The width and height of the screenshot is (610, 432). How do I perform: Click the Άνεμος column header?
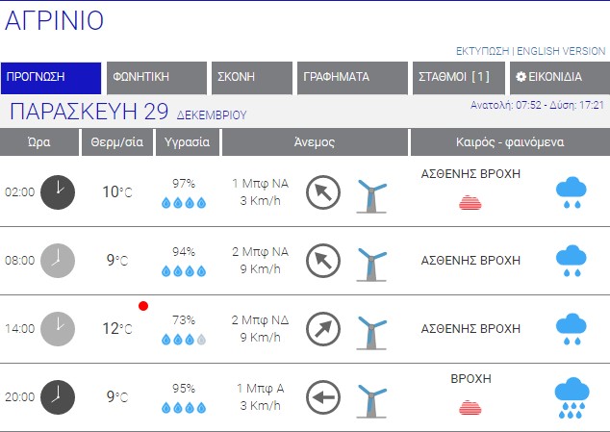(315, 142)
